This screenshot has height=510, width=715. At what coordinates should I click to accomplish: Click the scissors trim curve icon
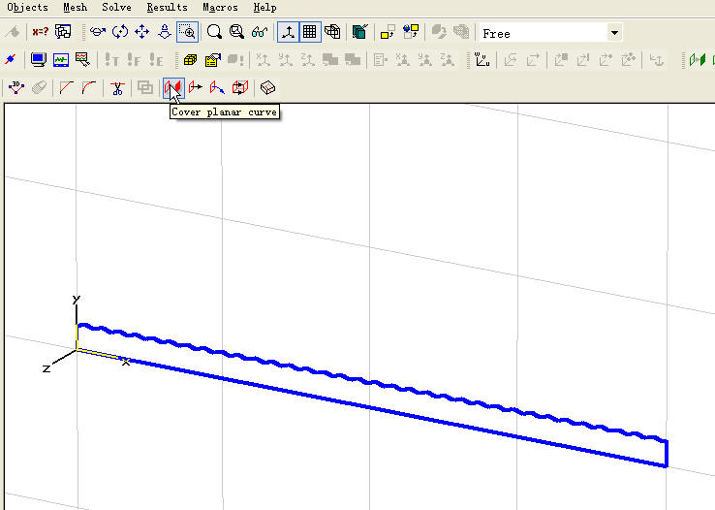click(x=117, y=87)
